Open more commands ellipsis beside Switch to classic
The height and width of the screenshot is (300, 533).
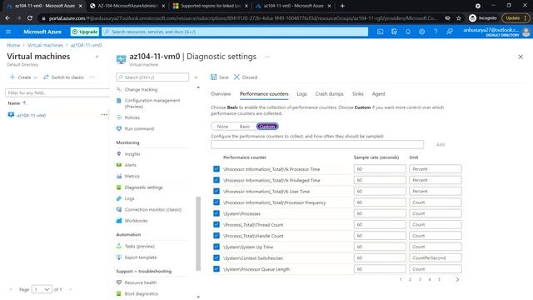(92, 77)
